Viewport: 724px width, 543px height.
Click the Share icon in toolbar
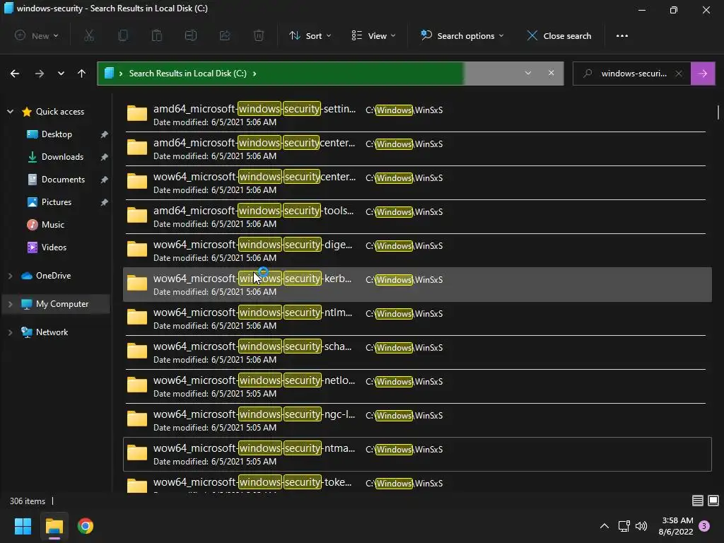(x=225, y=35)
